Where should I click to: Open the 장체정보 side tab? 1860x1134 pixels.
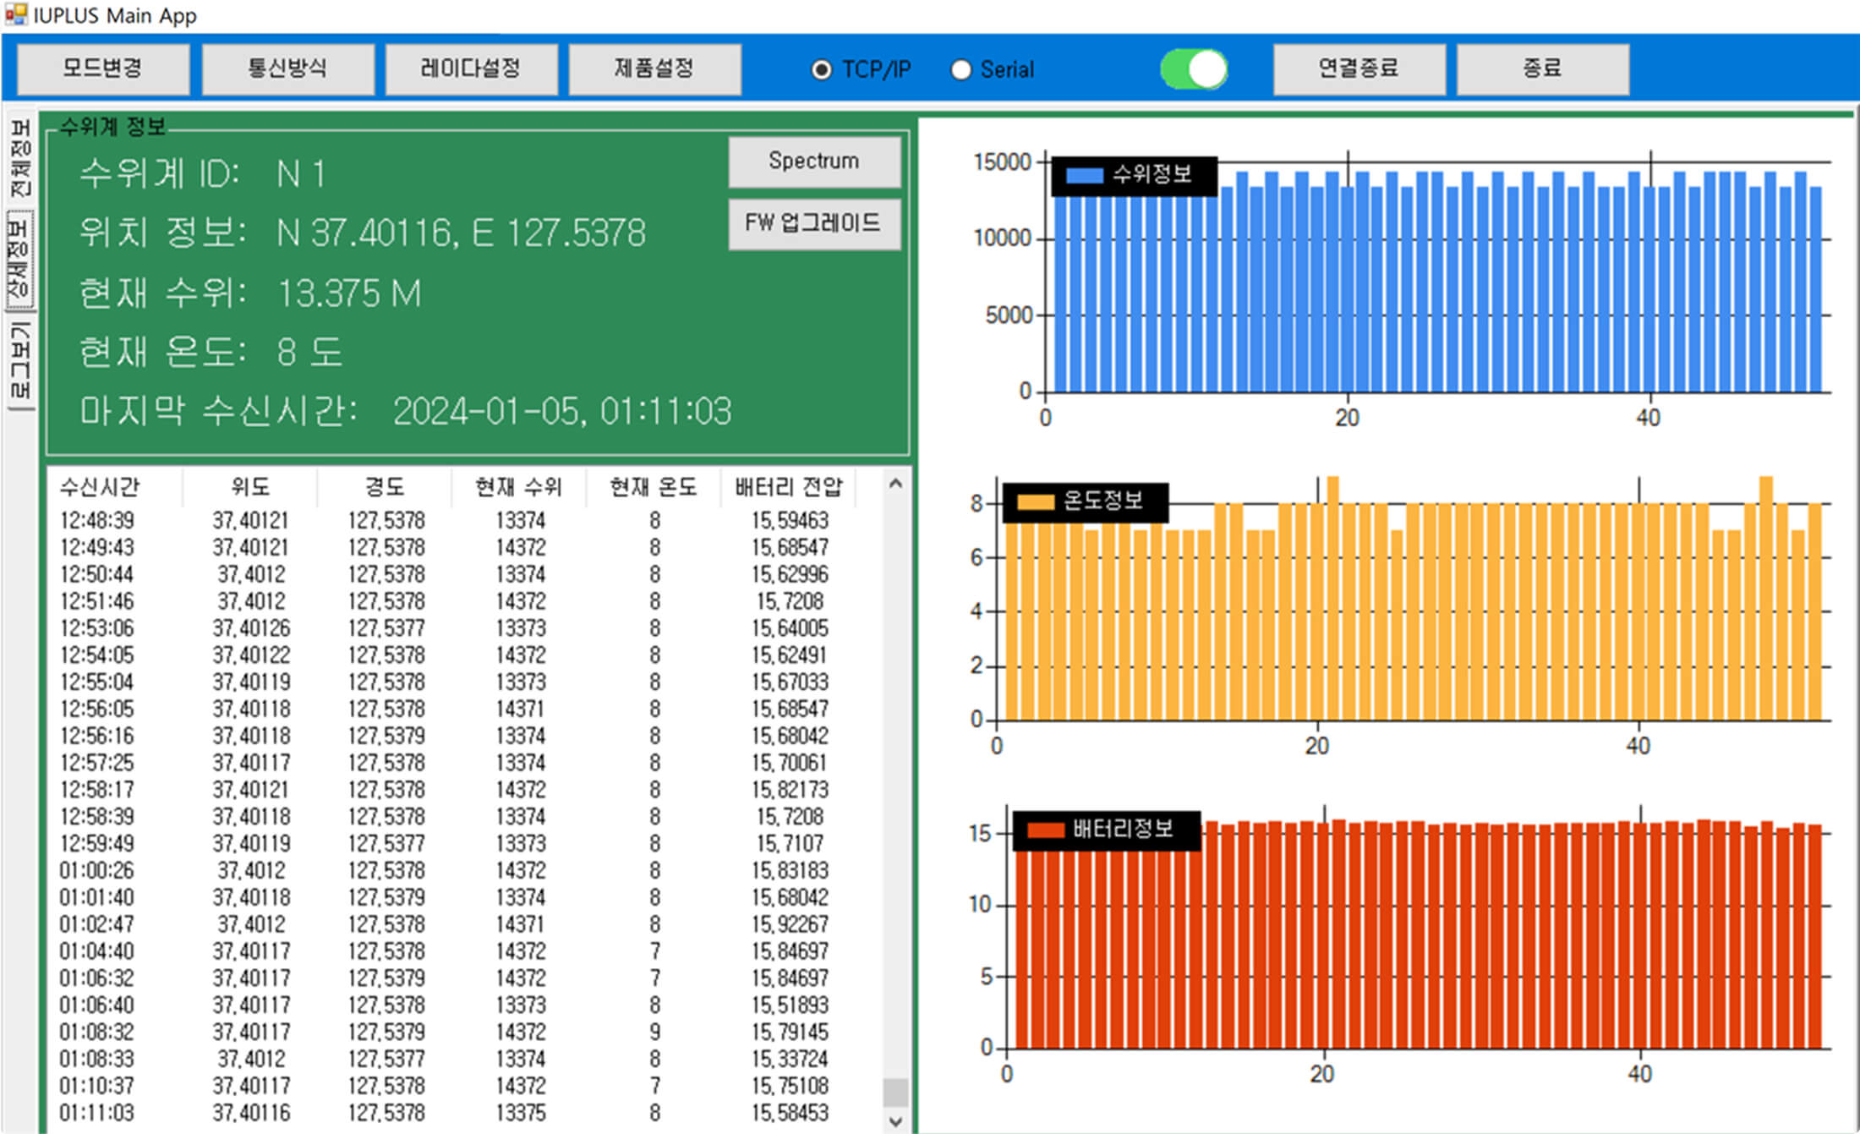(20, 259)
